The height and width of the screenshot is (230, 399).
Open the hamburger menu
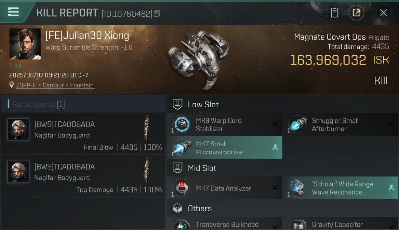(13, 12)
